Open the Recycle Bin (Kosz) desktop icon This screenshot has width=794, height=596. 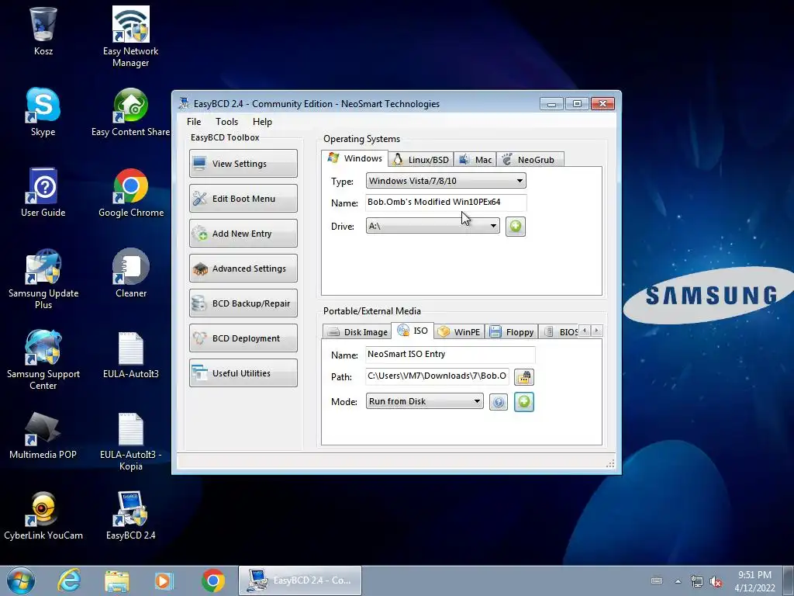(43, 30)
